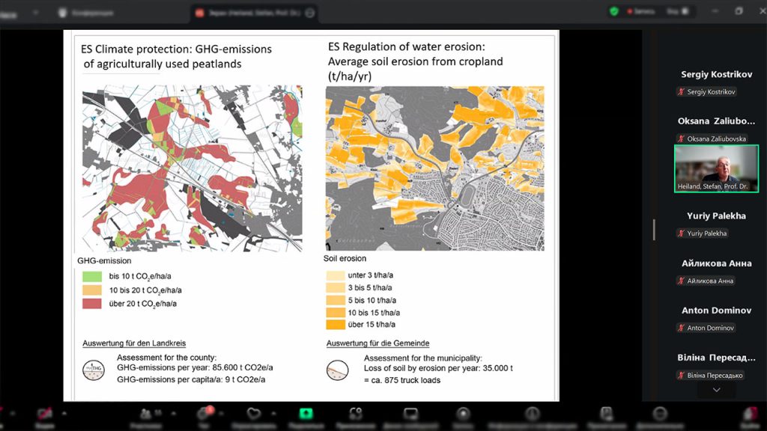The height and width of the screenshot is (431, 767).
Task: Open the Notes icon in toolbar
Action: click(605, 415)
